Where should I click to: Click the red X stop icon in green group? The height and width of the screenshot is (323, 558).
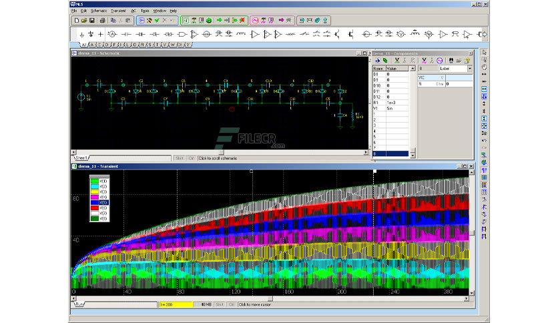[x=242, y=20]
